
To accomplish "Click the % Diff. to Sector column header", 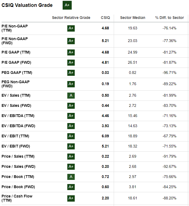I will tap(169, 18).
